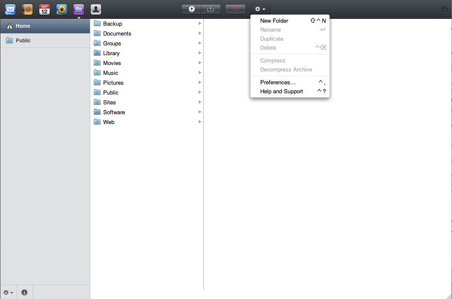Click the Public folder icon in file list

point(97,92)
